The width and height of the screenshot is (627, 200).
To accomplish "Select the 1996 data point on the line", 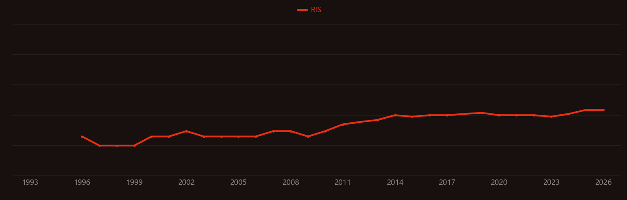I will 82,137.
